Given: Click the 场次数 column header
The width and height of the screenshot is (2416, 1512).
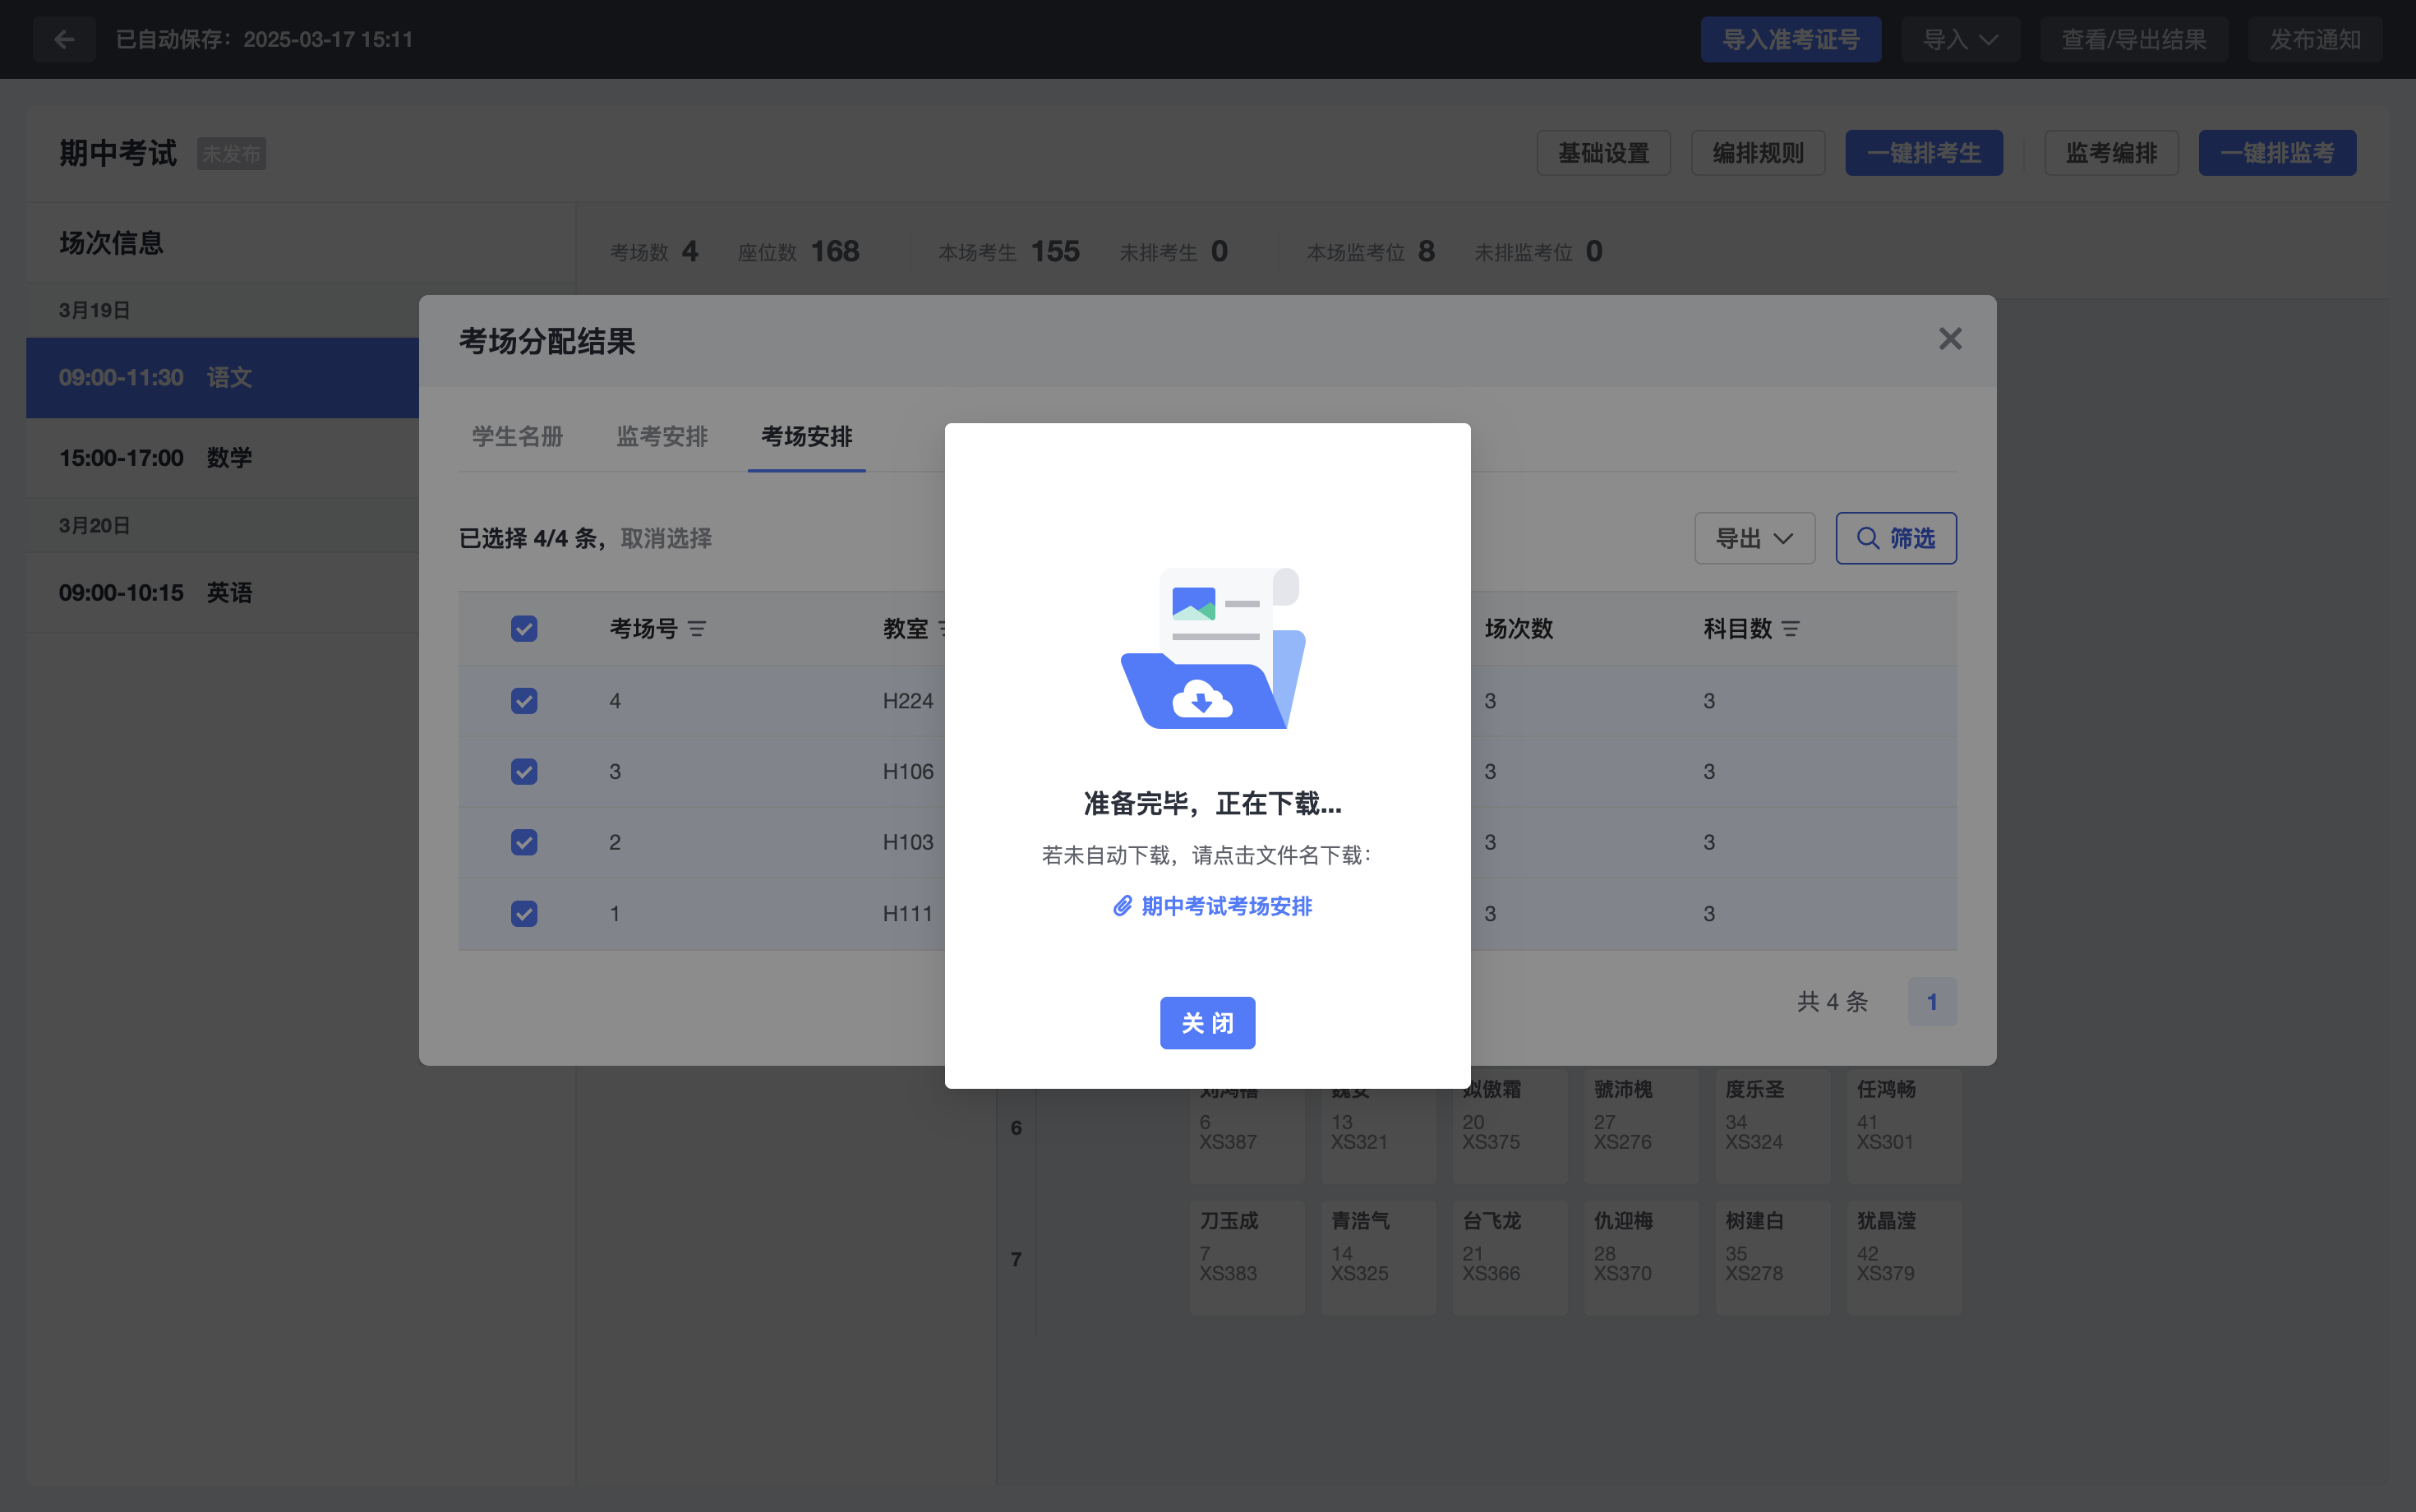Looking at the screenshot, I should click(x=1519, y=629).
